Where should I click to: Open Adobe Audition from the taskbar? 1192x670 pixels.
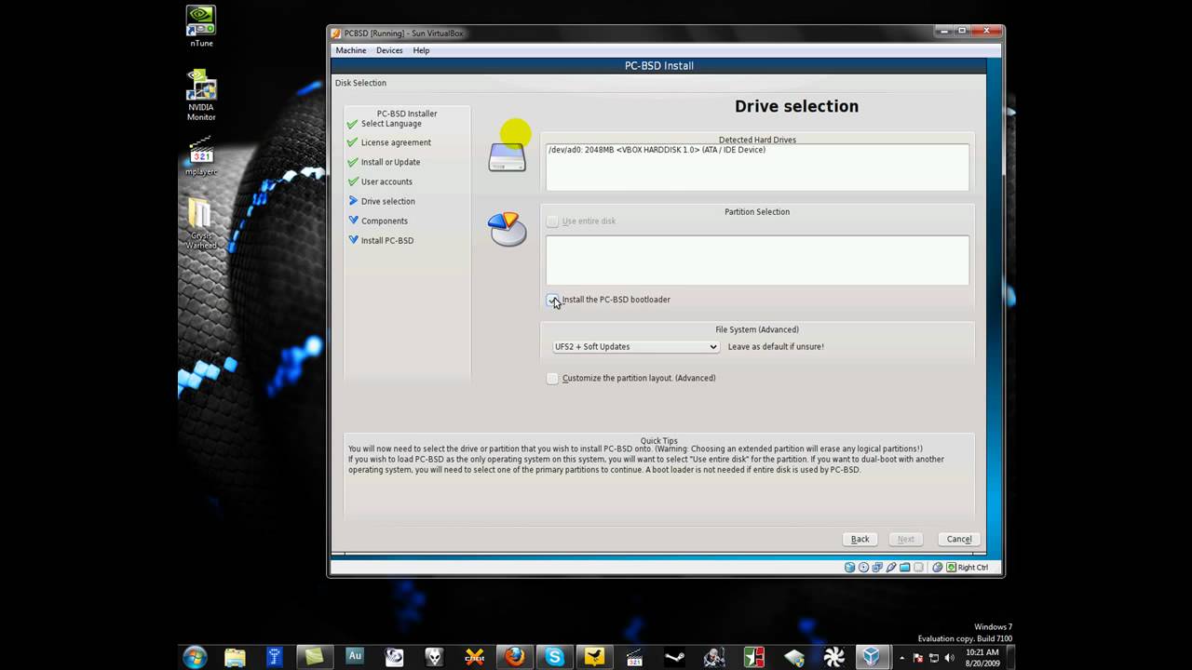tap(354, 657)
